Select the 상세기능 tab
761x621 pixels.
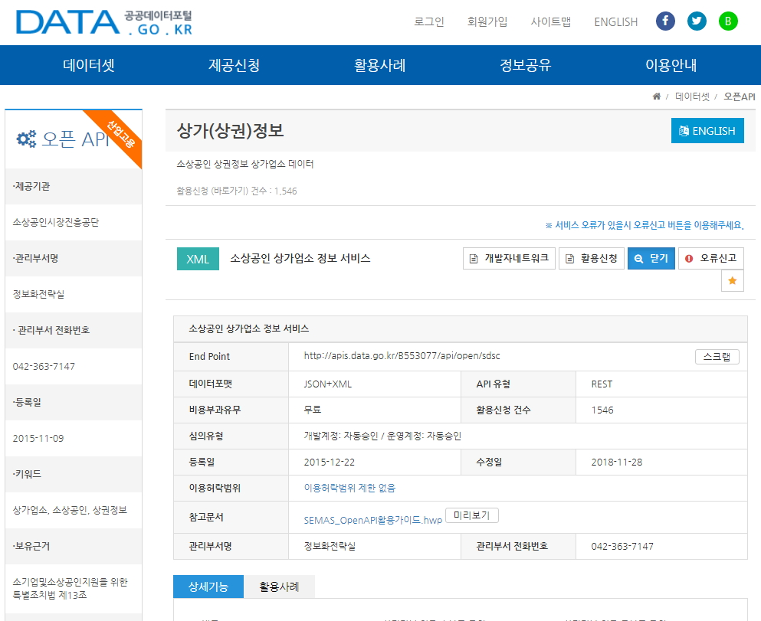coord(208,587)
